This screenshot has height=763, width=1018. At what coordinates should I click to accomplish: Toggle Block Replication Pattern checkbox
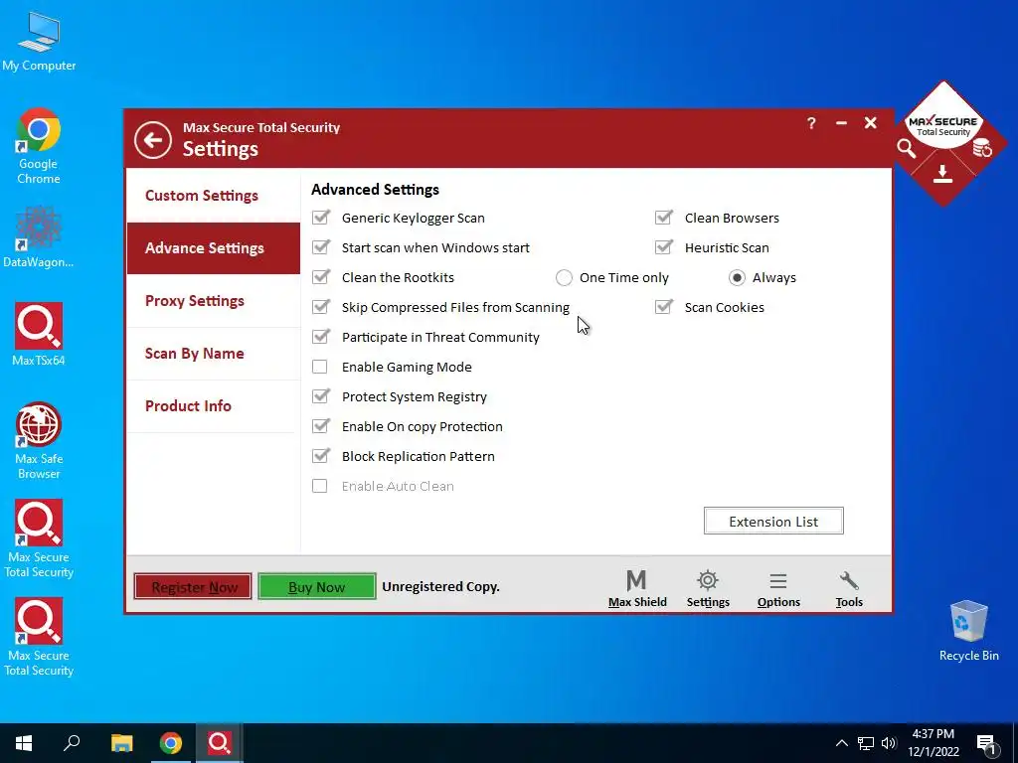click(x=320, y=456)
